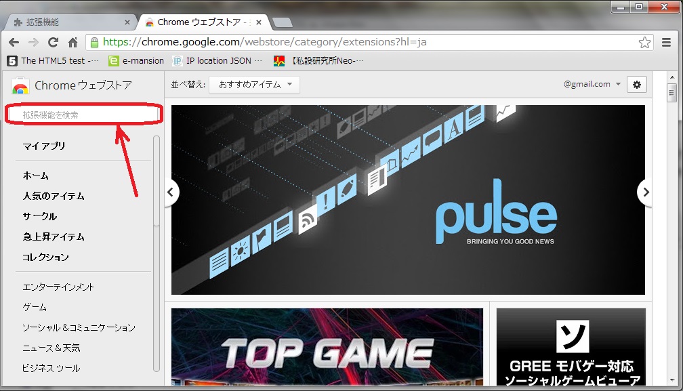Browse ソーシャル＆コミュニケーション category
683x391 pixels.
pos(79,327)
